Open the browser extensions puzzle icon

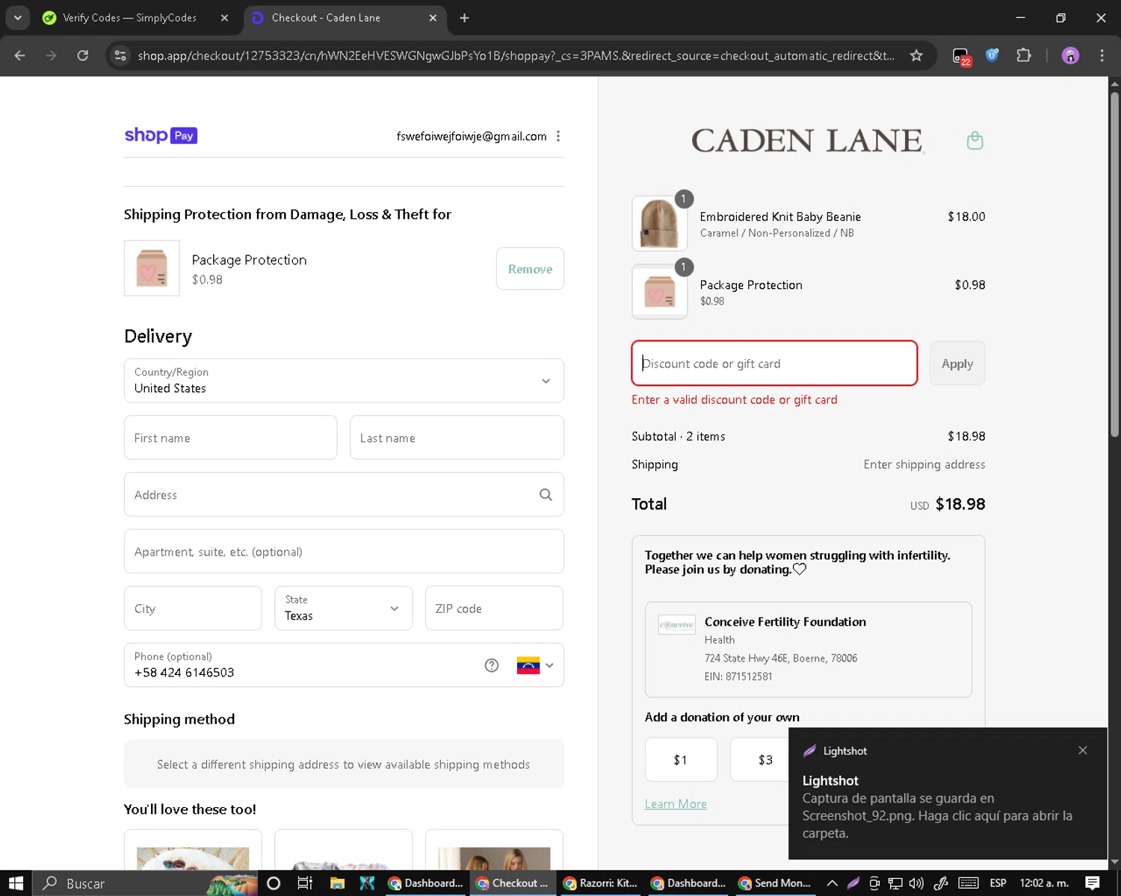tap(1024, 55)
